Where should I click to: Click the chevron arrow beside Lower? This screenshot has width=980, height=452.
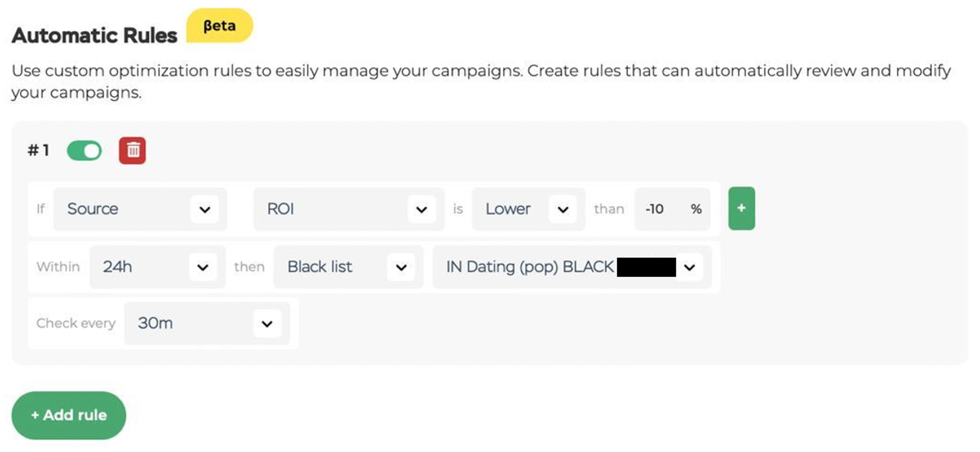(x=563, y=210)
